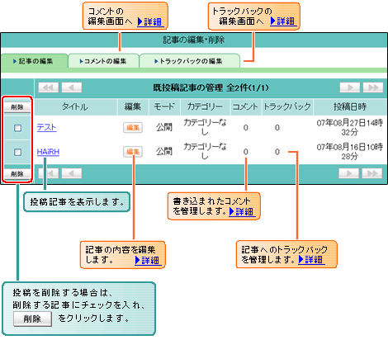388x340 pixels.
Task: Switch to the トラックバックの編集 tab
Action: (x=190, y=61)
